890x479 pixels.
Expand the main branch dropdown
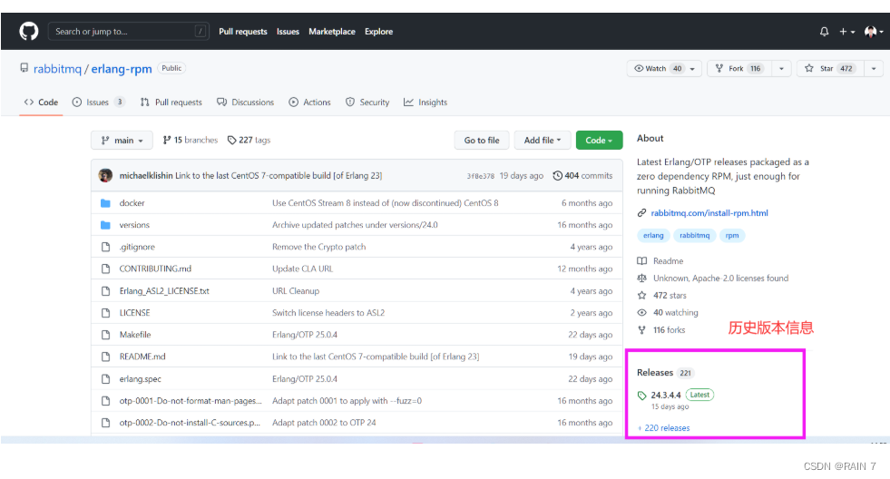[x=122, y=141]
